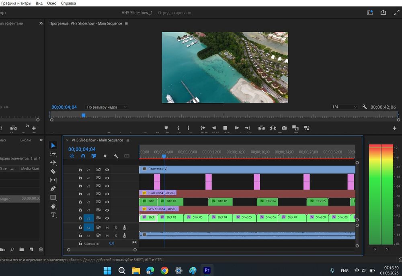The height and width of the screenshot is (276, 402).
Task: Open the zoom level dropdown 'По размеру кадра'
Action: coord(107,107)
